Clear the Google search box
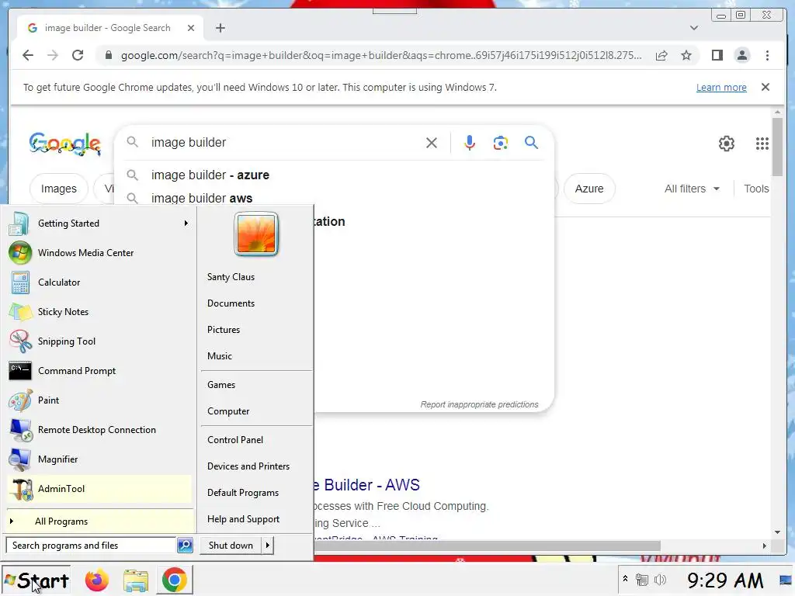 click(x=432, y=143)
